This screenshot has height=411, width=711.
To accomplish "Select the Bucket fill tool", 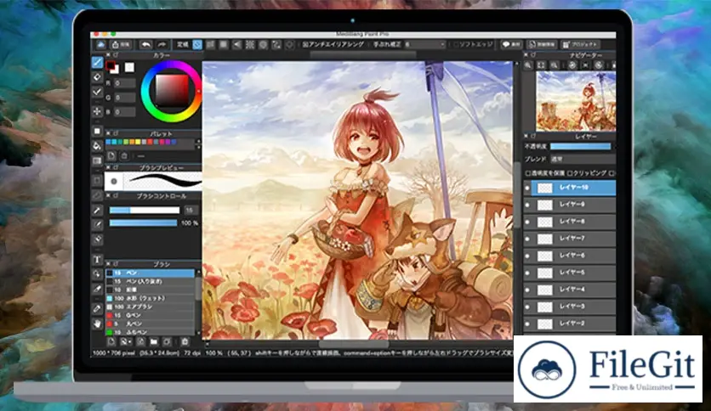I will pyautogui.click(x=97, y=146).
